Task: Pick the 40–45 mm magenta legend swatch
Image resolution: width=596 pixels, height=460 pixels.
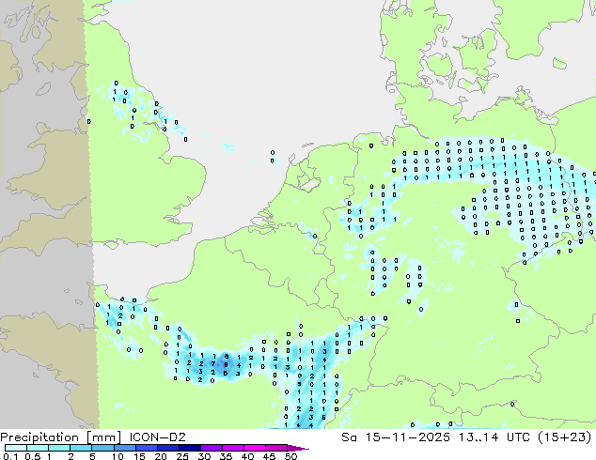Action: [x=255, y=448]
